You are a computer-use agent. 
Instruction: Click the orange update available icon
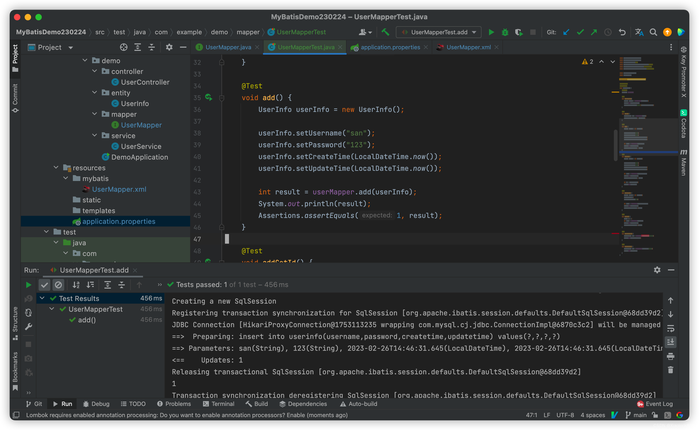pyautogui.click(x=667, y=32)
